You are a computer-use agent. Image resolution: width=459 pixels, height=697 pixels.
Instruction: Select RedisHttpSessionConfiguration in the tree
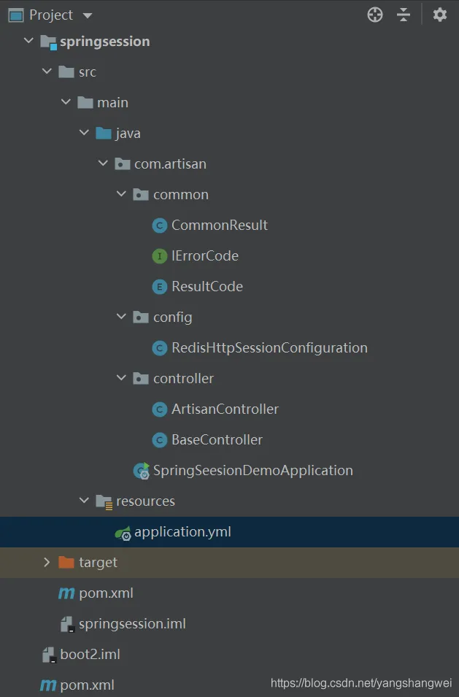tap(269, 348)
